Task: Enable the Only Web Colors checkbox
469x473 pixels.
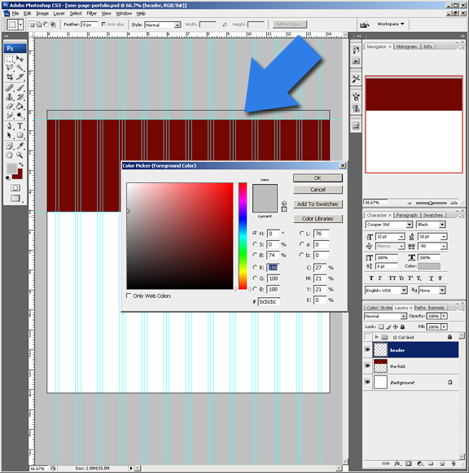Action: (129, 296)
